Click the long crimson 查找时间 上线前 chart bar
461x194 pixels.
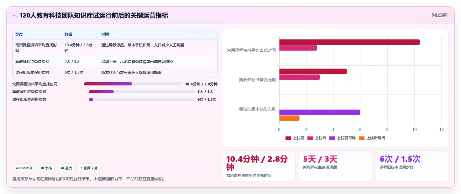[x=349, y=42]
